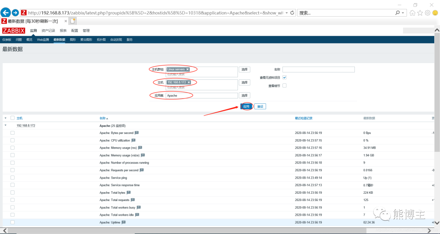Click 选择 button for host group

244,70
